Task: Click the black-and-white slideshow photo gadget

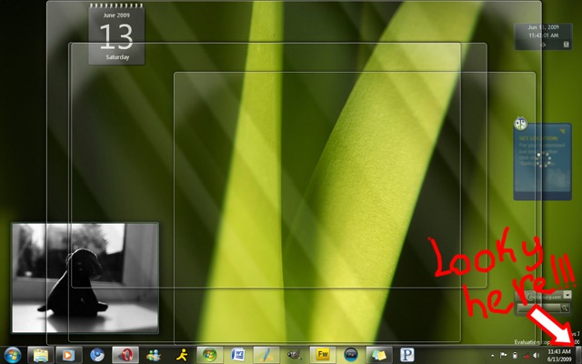Action: (85, 278)
